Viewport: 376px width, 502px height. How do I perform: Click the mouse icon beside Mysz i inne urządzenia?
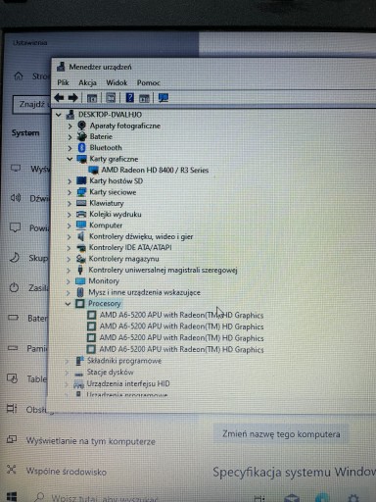(80, 292)
